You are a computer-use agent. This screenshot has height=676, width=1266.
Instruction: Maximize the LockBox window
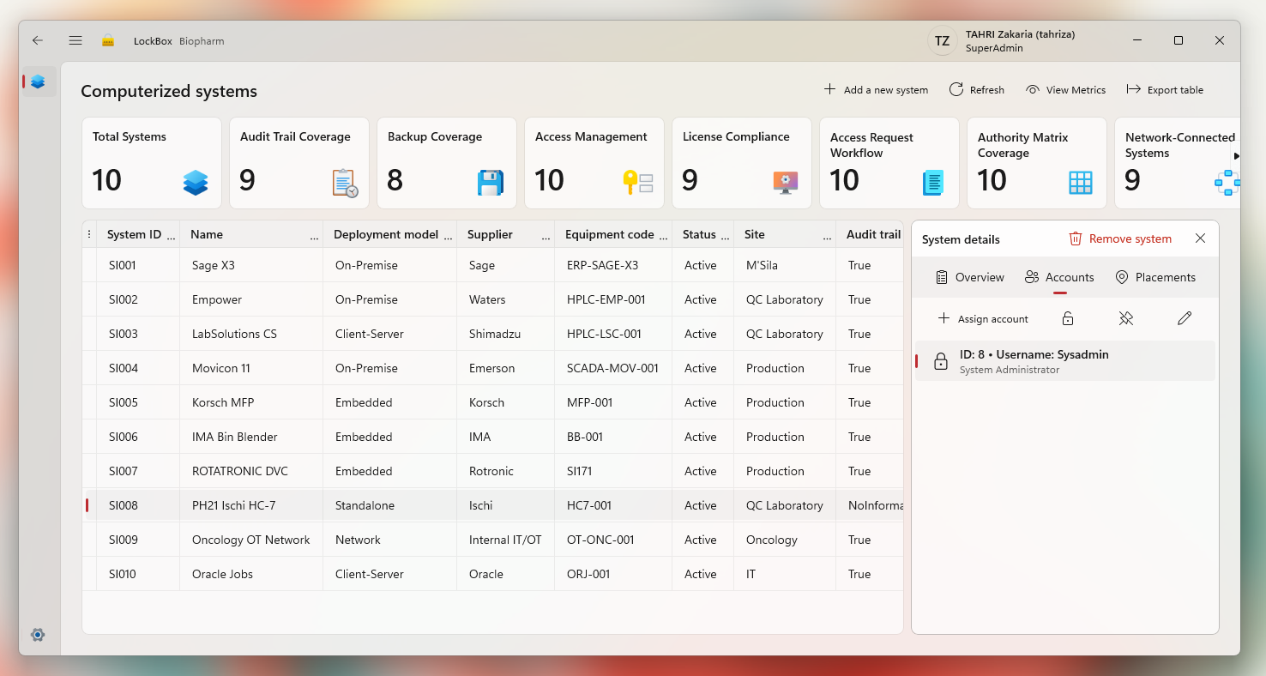(1179, 40)
